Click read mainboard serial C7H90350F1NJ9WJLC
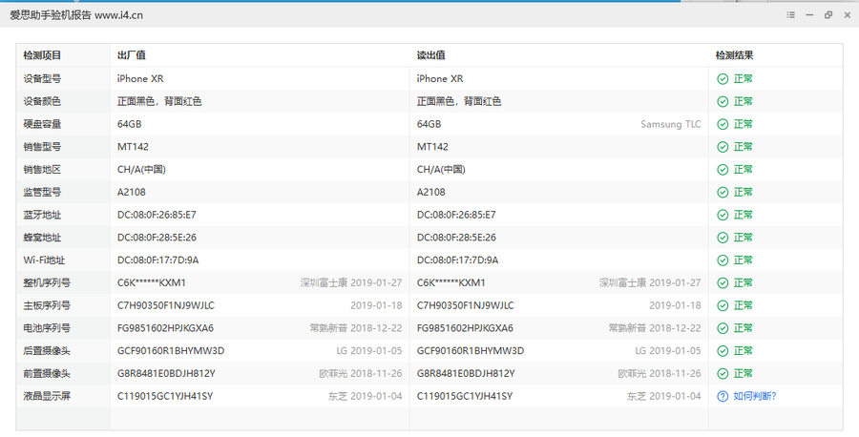859x437 pixels. 466,305
